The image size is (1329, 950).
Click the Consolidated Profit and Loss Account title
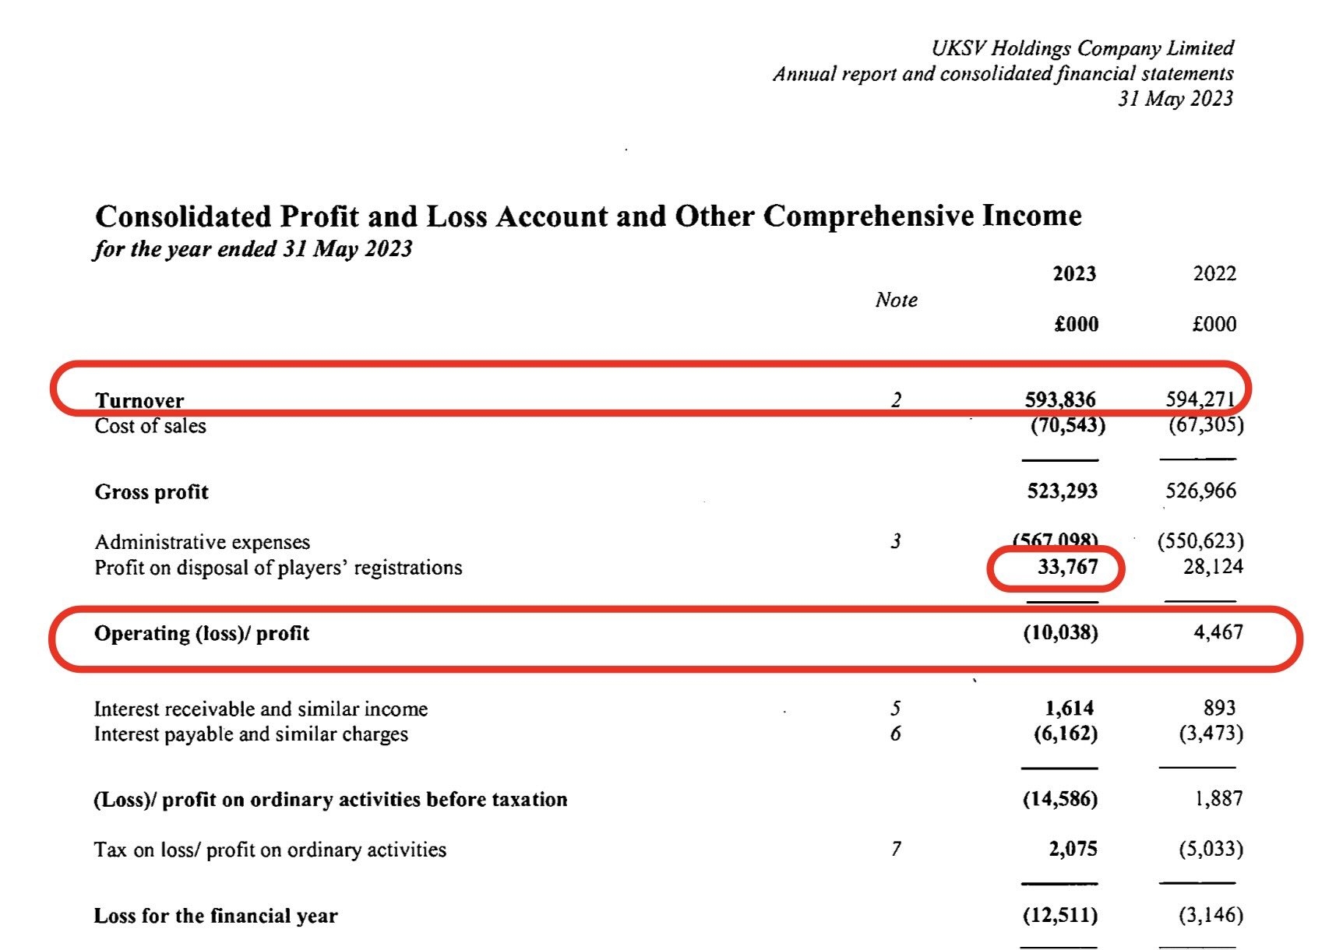pos(588,216)
